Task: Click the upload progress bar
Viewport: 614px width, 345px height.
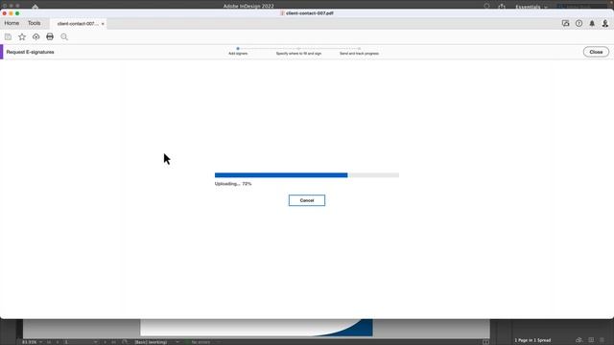Action: 307,175
